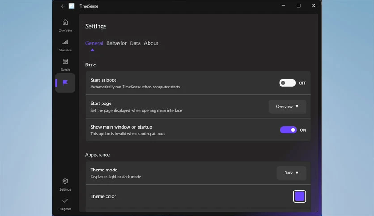The height and width of the screenshot is (216, 374).
Task: Switch to the About tab
Action: (151, 43)
